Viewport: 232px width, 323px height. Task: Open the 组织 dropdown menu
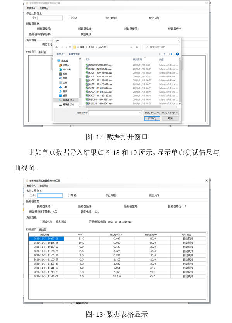tap(60, 54)
